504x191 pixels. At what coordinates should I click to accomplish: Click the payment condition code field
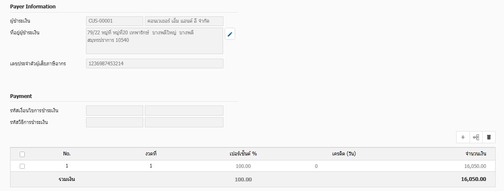pyautogui.click(x=115, y=111)
